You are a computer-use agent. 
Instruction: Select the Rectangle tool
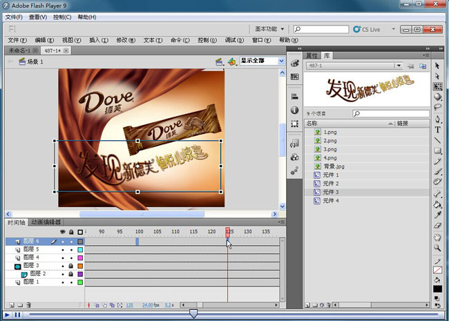(437, 150)
